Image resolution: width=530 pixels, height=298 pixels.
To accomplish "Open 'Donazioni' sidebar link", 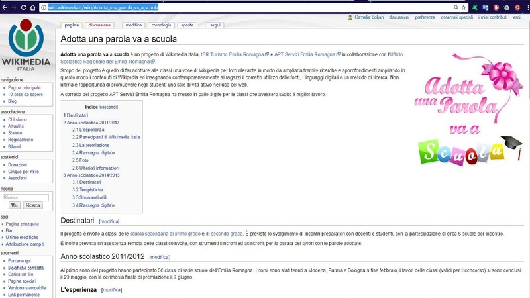I will click(x=18, y=165).
